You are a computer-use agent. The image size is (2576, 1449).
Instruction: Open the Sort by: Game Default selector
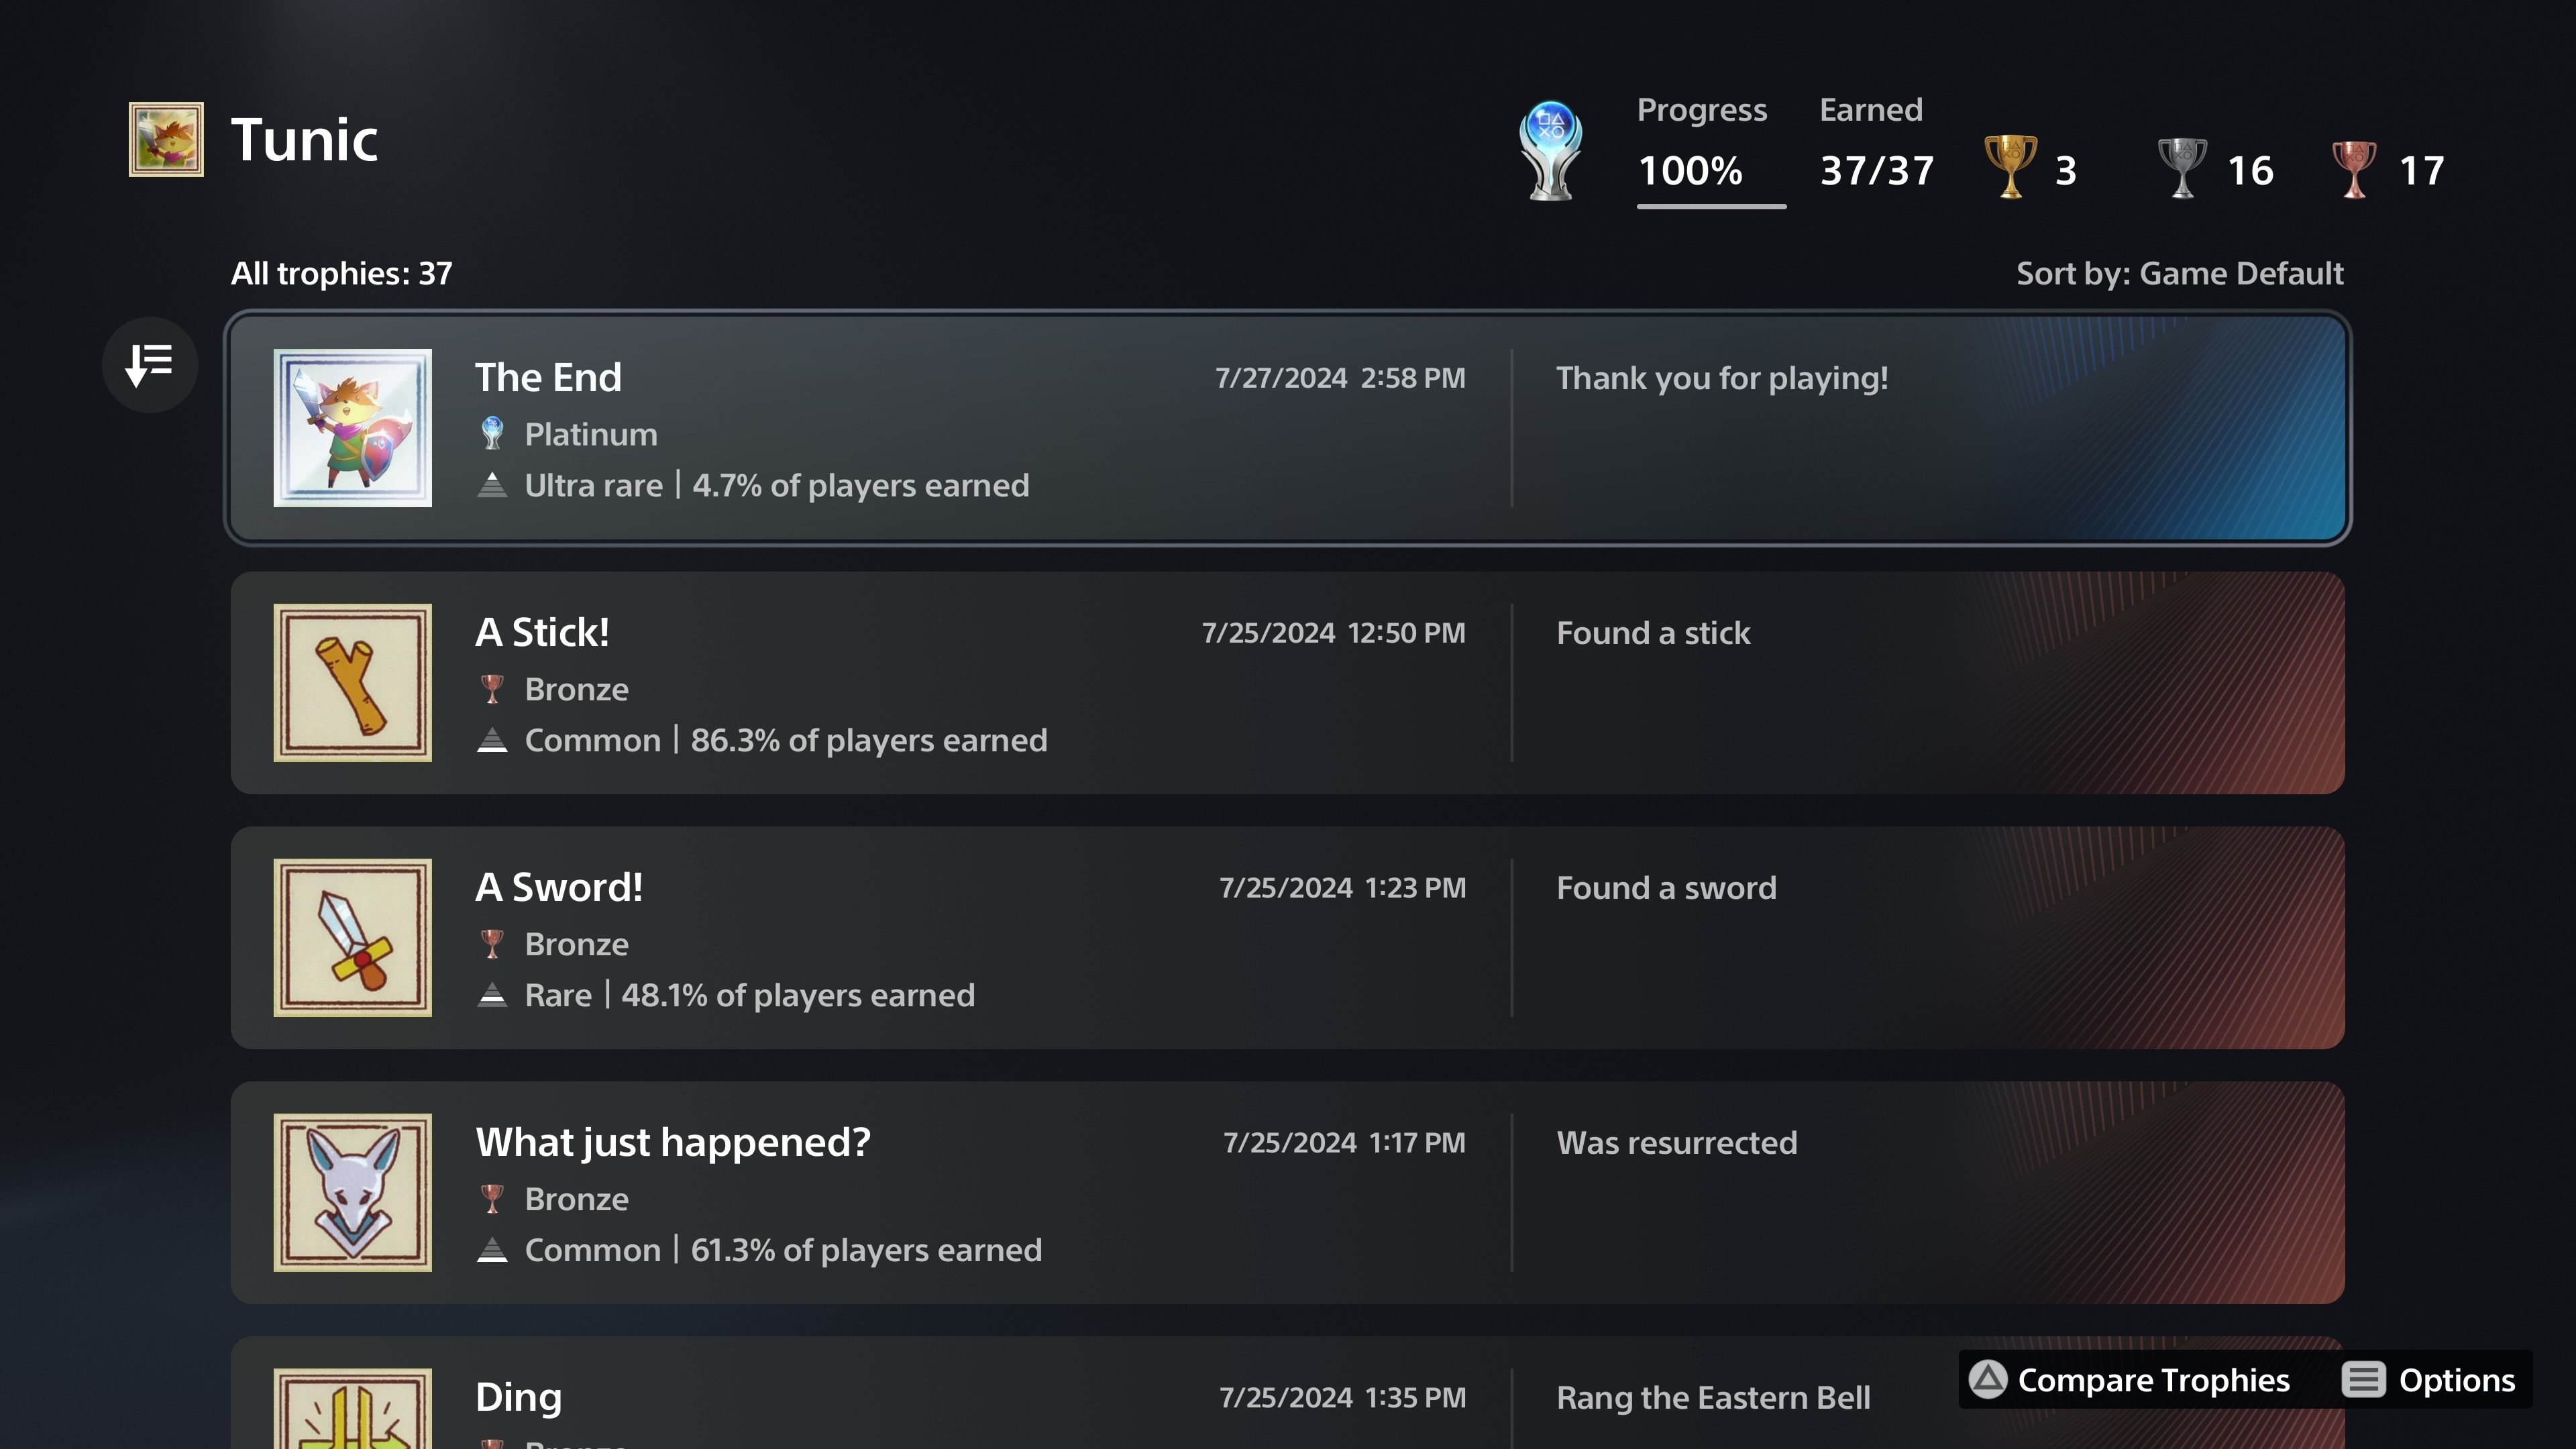tap(2179, 273)
